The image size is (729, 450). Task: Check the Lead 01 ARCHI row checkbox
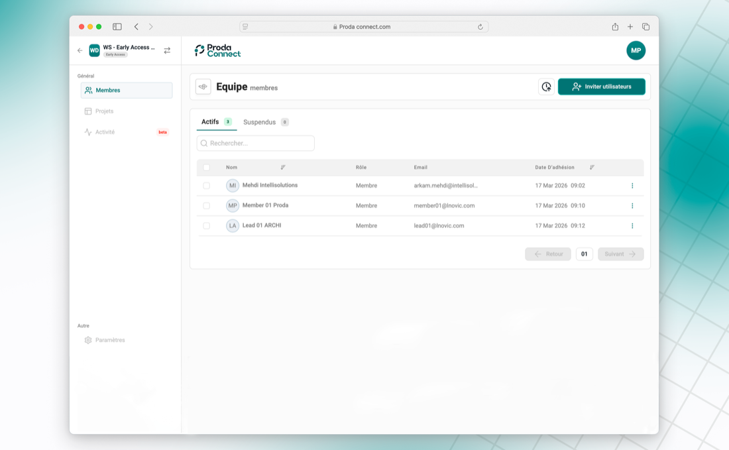click(206, 225)
